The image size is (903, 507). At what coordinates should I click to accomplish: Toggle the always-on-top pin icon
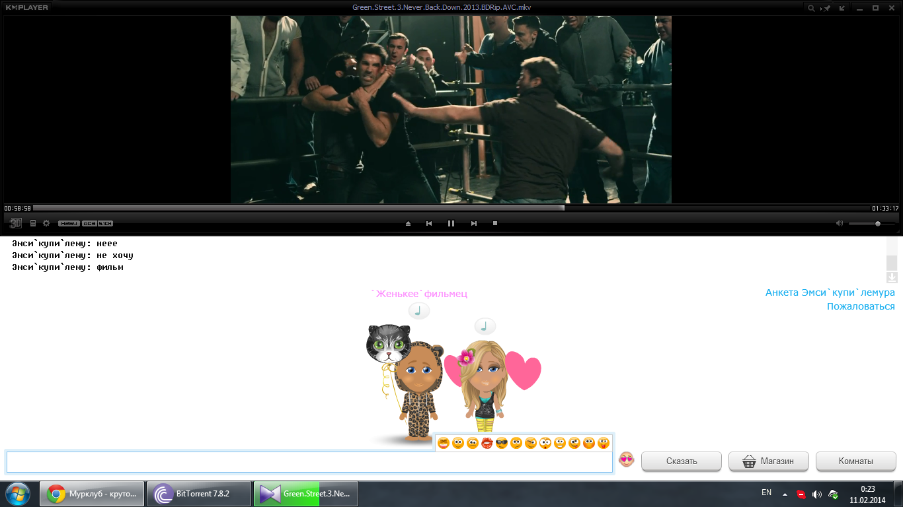[x=826, y=8]
